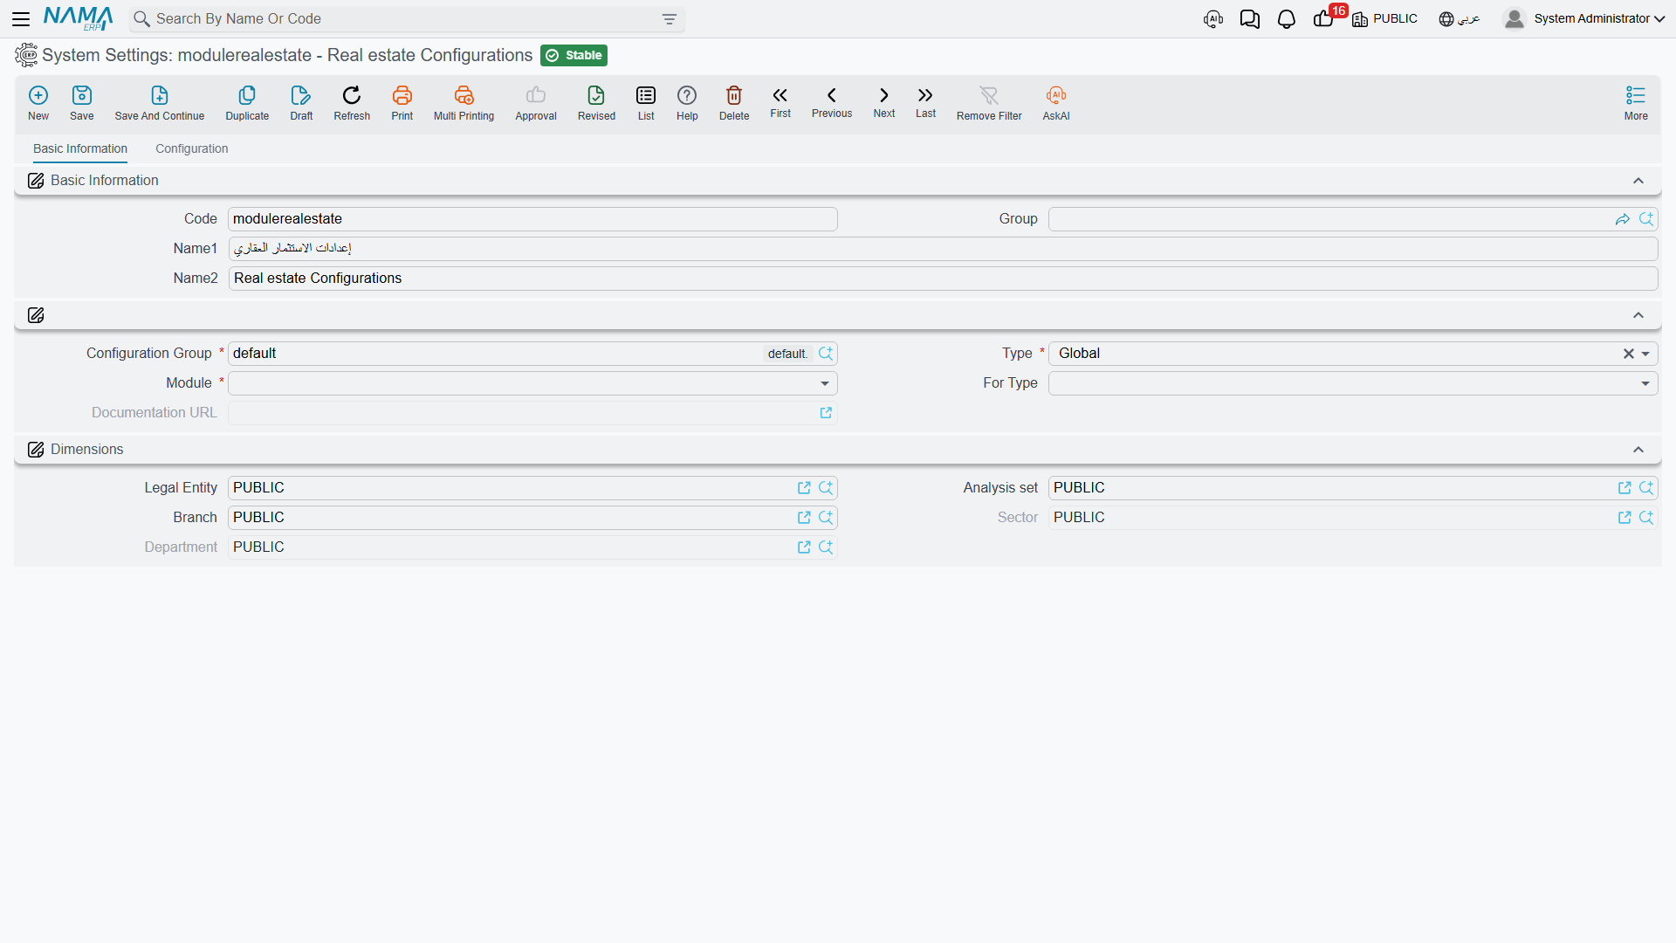Click Configuration Group lookup search icon

pyautogui.click(x=826, y=354)
